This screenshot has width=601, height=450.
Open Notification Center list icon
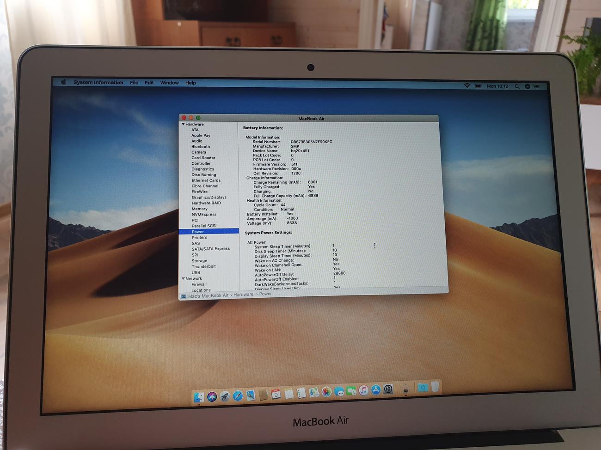537,86
